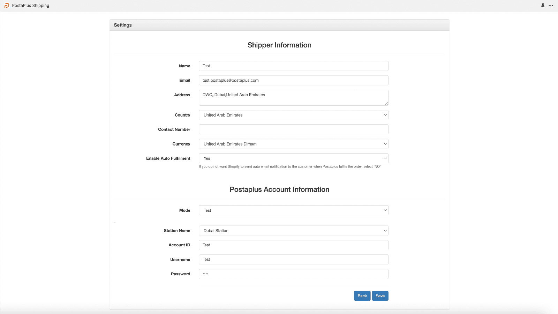Edit the Address text area
This screenshot has width=558, height=314.
click(x=293, y=98)
